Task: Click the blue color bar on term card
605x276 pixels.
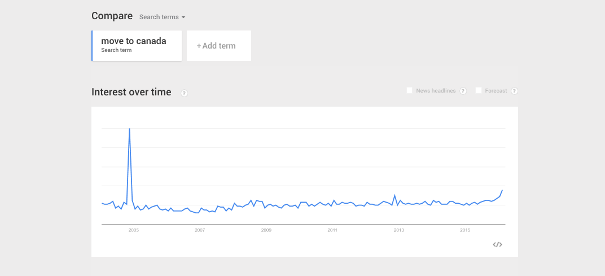Action: (92, 45)
